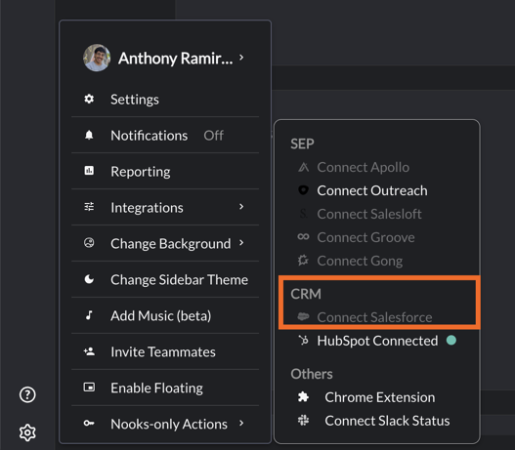Toggle HubSpot Connected green status dot
This screenshot has width=515, height=450.
[x=451, y=340]
